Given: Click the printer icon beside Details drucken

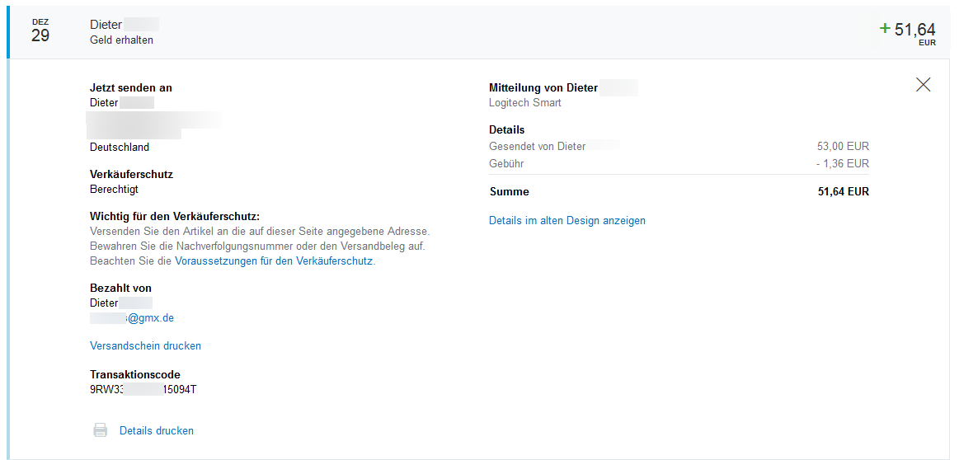Looking at the screenshot, I should (101, 430).
